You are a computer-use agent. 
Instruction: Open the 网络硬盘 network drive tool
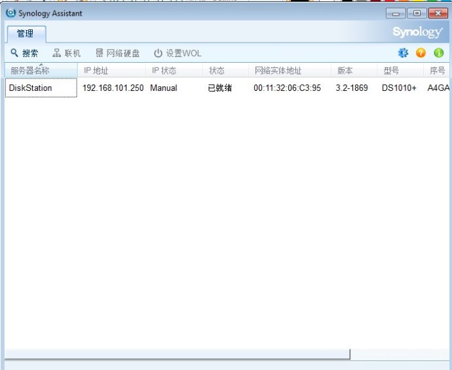click(x=118, y=53)
